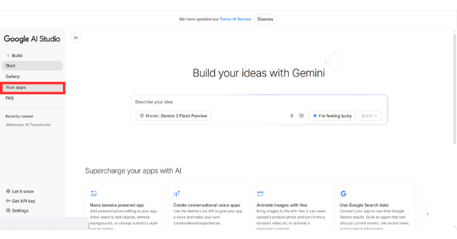
Task: Open the Use Google Search data card
Action: (x=375, y=206)
